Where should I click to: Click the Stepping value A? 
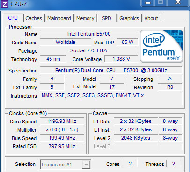point(170,79)
